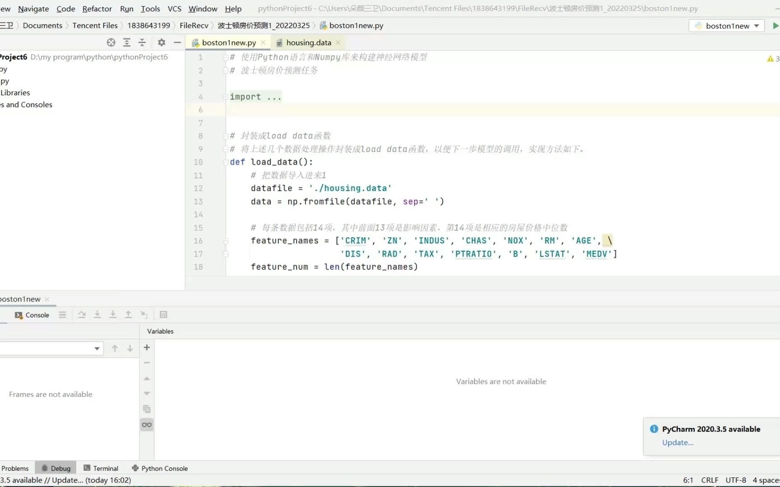Click Expand All in project panel
780x487 pixels.
(x=127, y=42)
